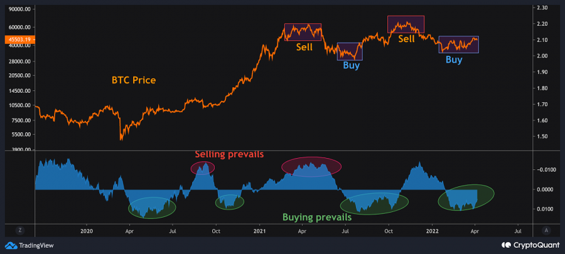The height and width of the screenshot is (254, 565).
Task: Click the CryptoQuant logo
Action: click(529, 245)
